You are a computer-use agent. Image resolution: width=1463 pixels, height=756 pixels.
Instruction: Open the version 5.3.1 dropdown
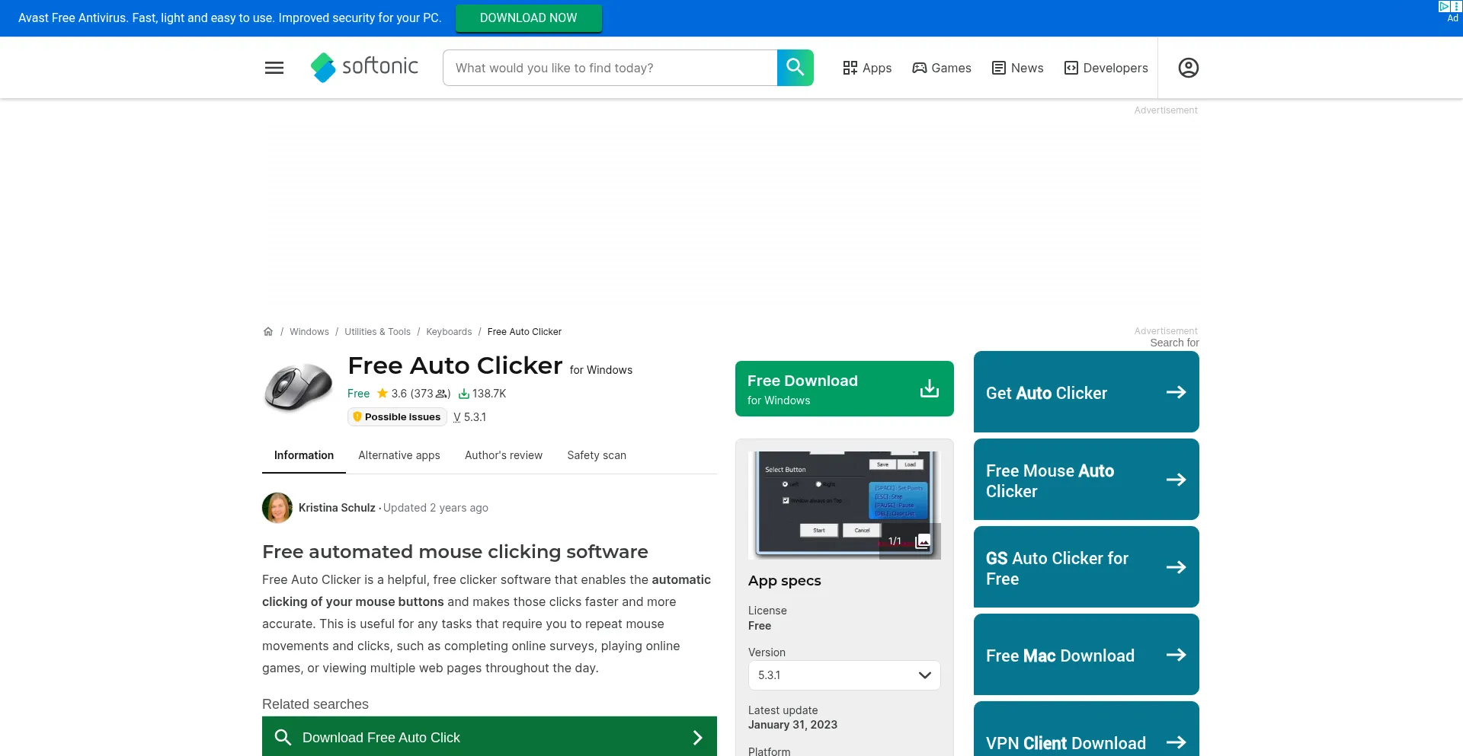(x=844, y=675)
